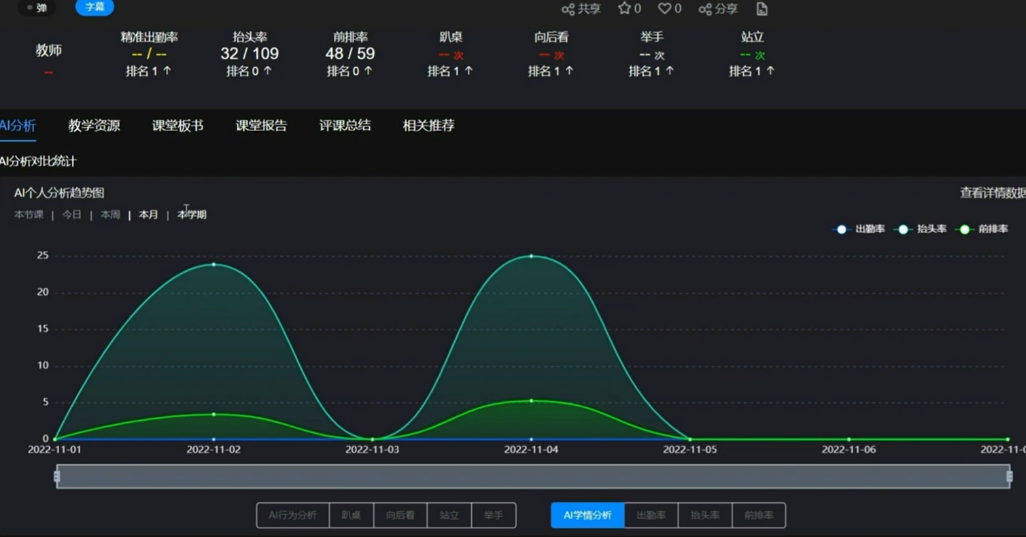Switch to the 教学资源 tab
The width and height of the screenshot is (1026, 537).
(x=94, y=125)
